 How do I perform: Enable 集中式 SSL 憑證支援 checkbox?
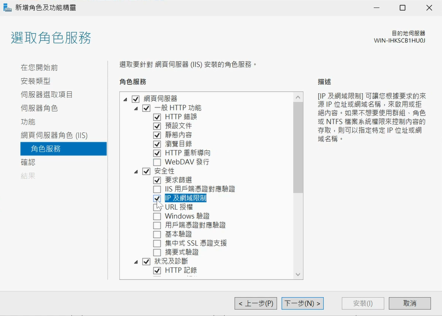[157, 243]
